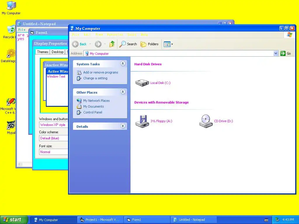Image resolution: width=299 pixels, height=224 pixels.
Task: Switch to Themes tab in Display Properties
Action: click(43, 52)
